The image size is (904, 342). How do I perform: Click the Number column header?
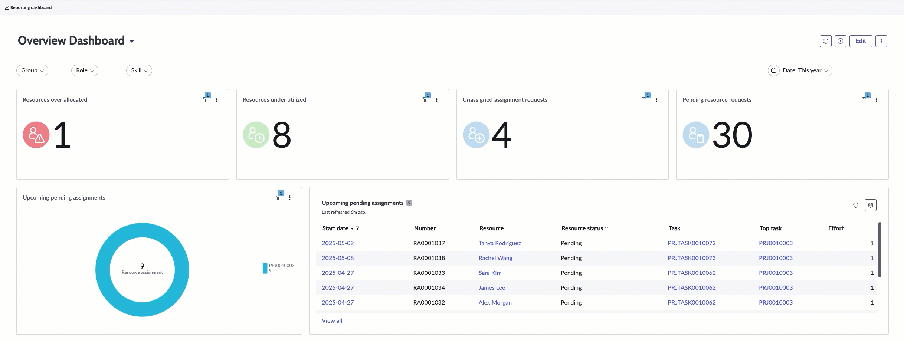(425, 228)
